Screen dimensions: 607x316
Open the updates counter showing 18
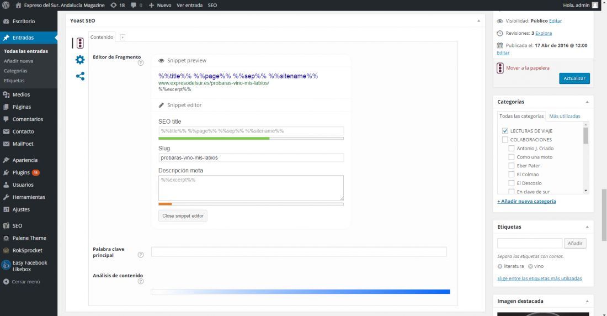coord(118,5)
